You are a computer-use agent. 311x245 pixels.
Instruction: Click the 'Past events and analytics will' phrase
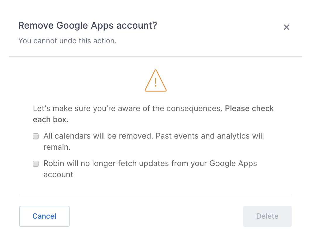[210, 136]
